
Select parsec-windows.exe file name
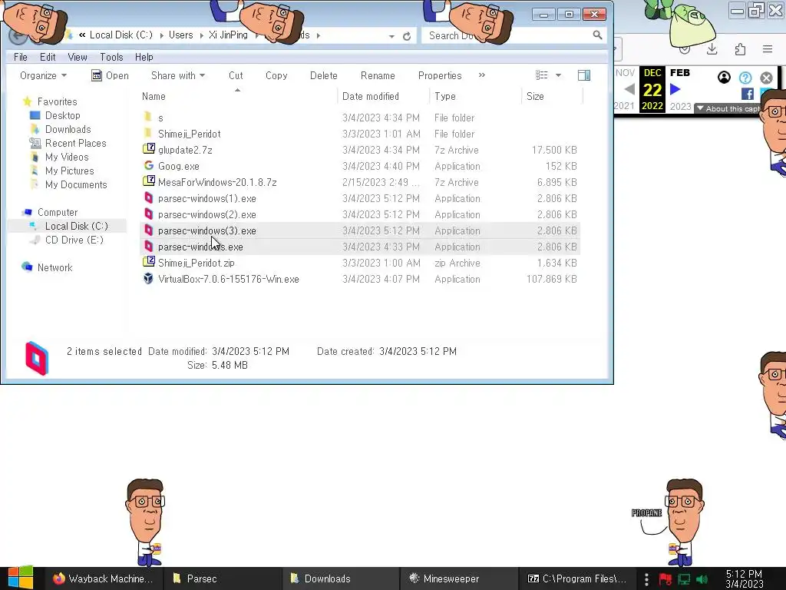[x=200, y=247]
